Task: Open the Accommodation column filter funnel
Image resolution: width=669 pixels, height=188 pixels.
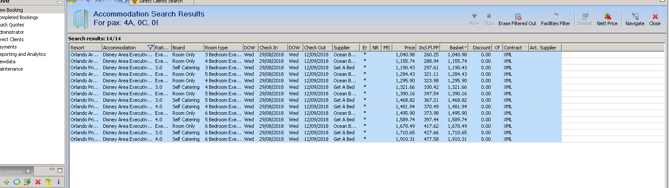Action: pyautogui.click(x=150, y=48)
